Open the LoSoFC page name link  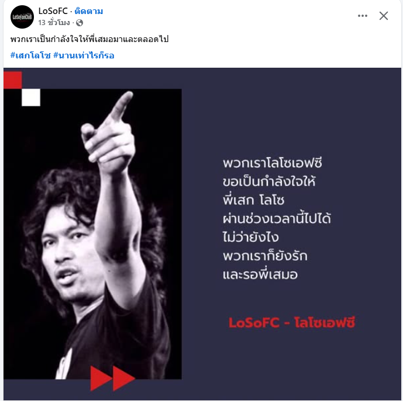tap(53, 11)
